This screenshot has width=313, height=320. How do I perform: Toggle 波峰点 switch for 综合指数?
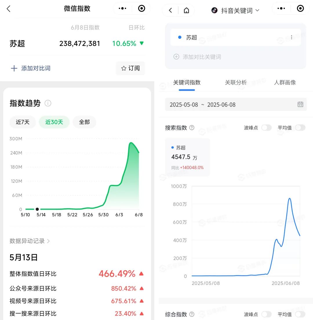266,314
